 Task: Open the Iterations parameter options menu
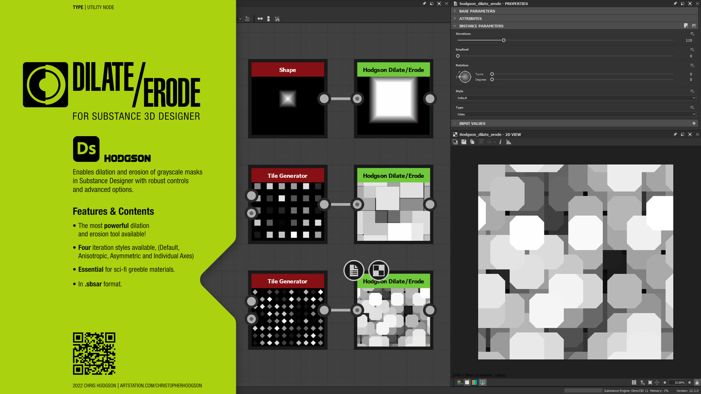point(692,34)
